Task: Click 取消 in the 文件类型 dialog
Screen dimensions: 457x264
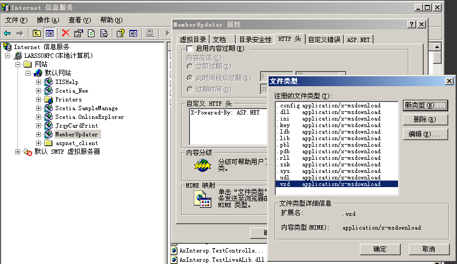Action: pyautogui.click(x=429, y=249)
